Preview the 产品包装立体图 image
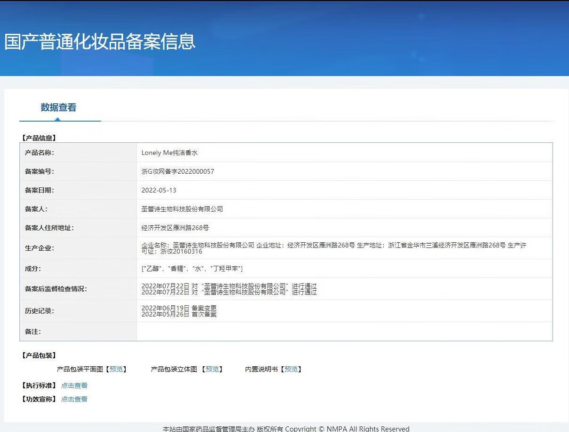569x432 pixels. [212, 370]
